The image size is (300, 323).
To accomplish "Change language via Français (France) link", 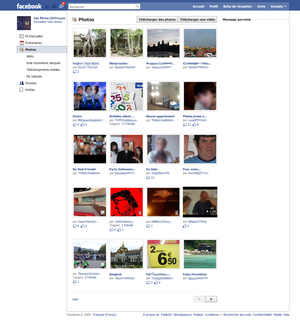I will (104, 315).
